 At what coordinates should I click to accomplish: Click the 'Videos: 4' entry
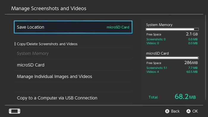click(x=152, y=72)
